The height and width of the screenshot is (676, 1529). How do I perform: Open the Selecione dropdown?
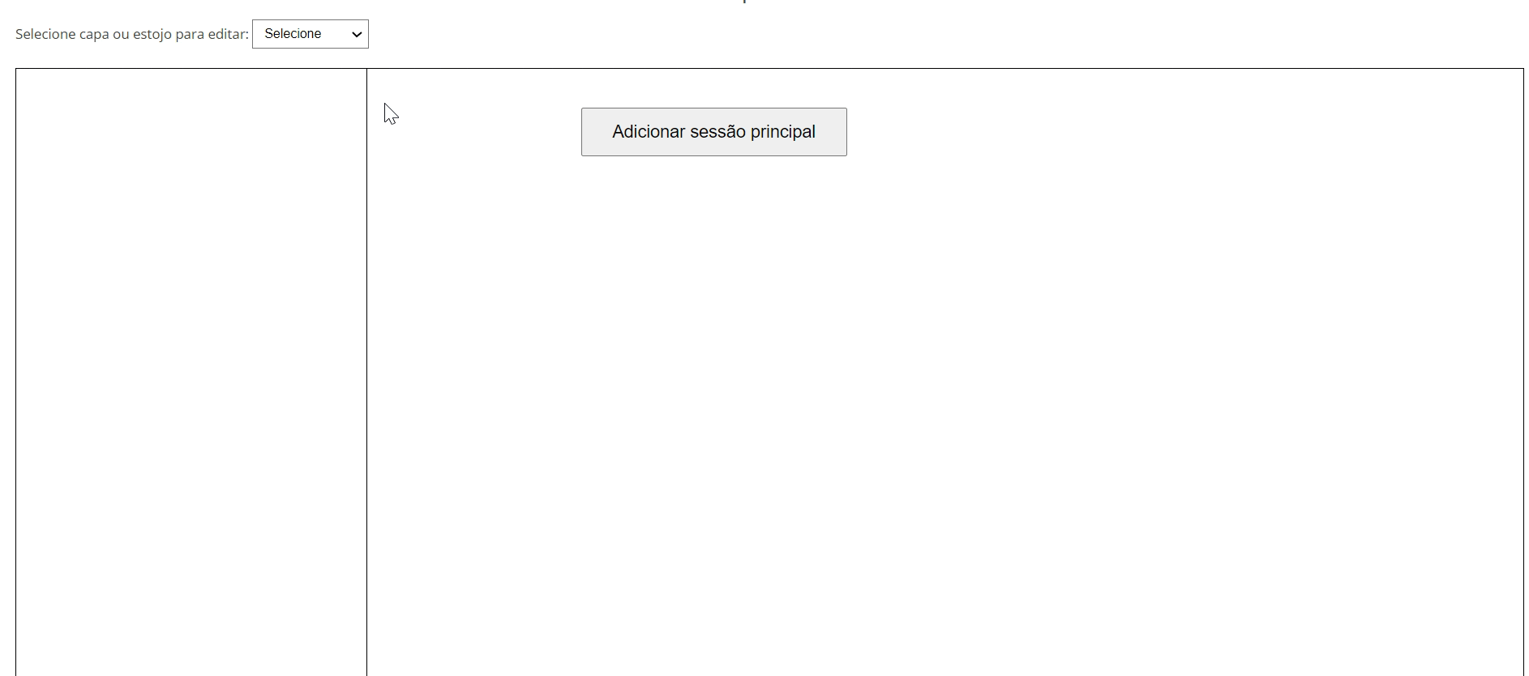(x=310, y=34)
